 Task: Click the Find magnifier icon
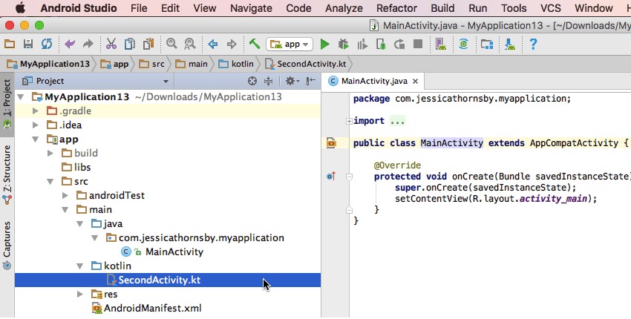coord(171,44)
